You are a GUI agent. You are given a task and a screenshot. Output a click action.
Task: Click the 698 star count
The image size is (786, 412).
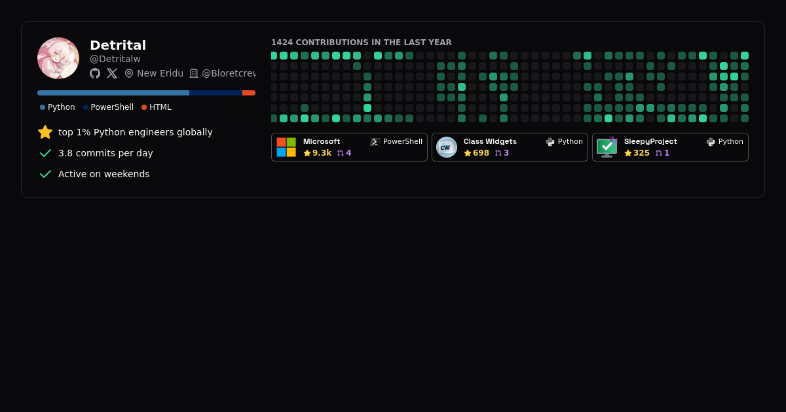tap(481, 153)
